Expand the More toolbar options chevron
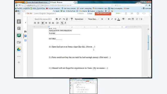 (x=141, y=19)
